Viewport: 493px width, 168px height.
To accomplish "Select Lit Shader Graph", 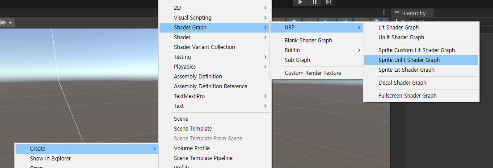I will tap(421, 28).
